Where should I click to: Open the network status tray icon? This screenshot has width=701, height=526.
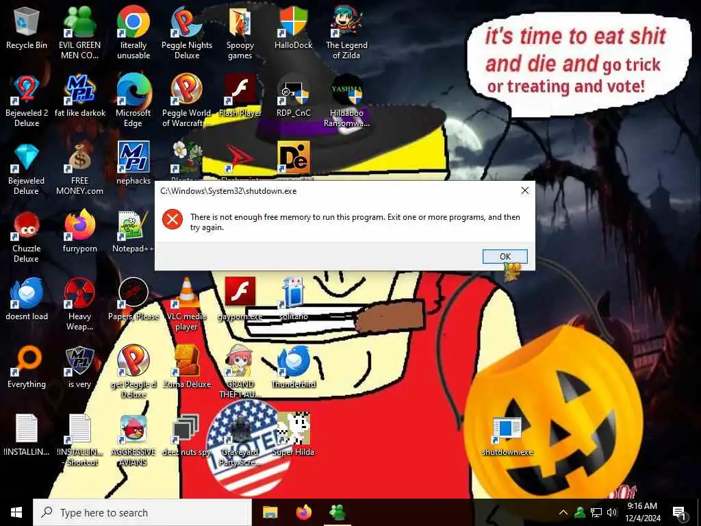(x=596, y=512)
